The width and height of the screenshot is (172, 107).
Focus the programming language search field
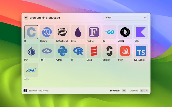tap(64, 18)
